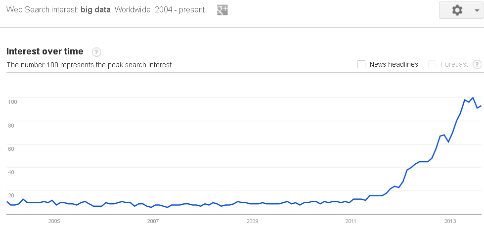Click the 2011 label on the time axis
This screenshot has height=228, width=484.
pyautogui.click(x=351, y=221)
